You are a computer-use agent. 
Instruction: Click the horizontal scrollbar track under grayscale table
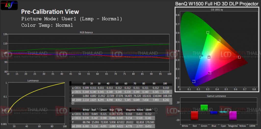click(122, 103)
